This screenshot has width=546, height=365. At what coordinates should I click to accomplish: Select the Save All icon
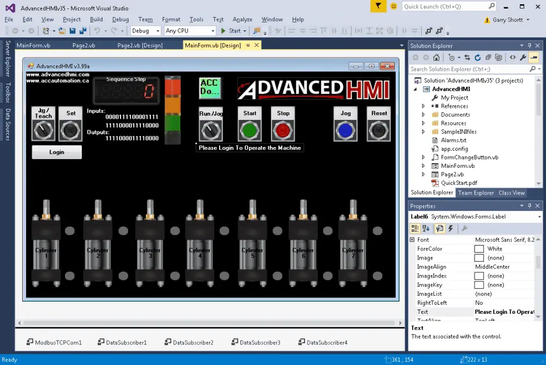pyautogui.click(x=82, y=30)
